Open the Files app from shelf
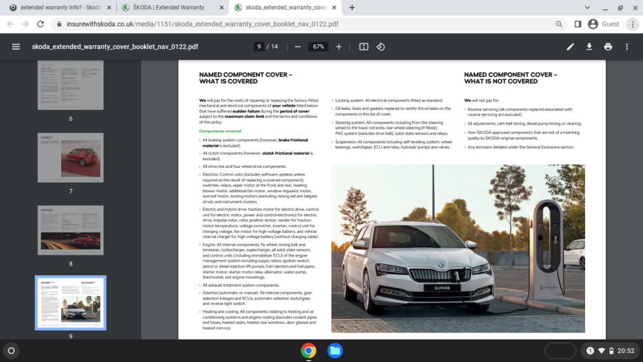Image resolution: width=643 pixels, height=362 pixels. pyautogui.click(x=335, y=350)
